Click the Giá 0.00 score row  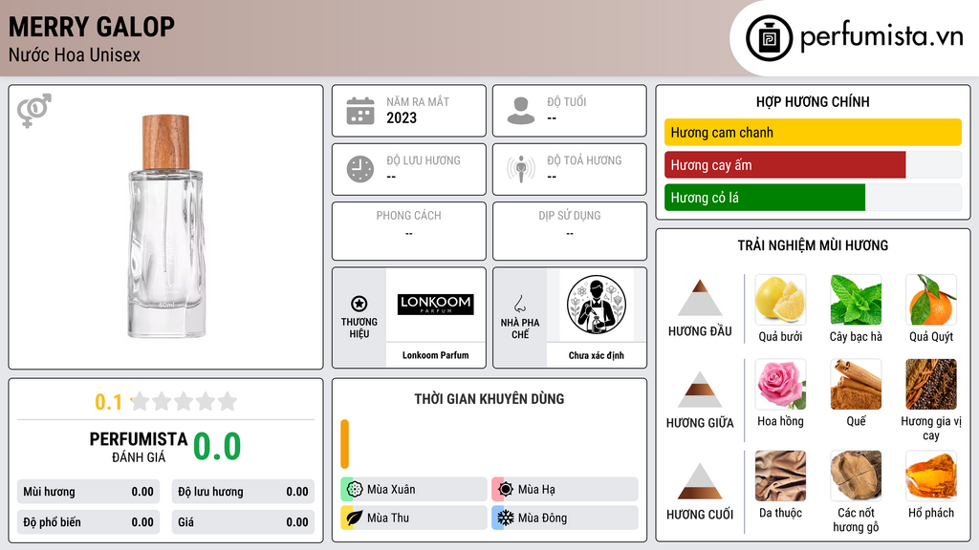(x=243, y=522)
